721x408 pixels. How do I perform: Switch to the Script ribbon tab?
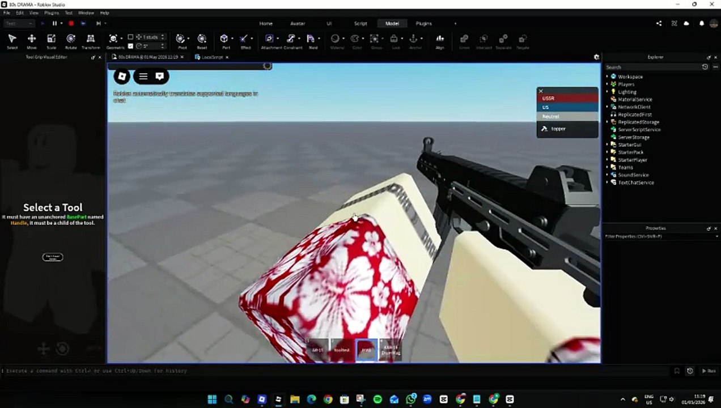(x=360, y=23)
